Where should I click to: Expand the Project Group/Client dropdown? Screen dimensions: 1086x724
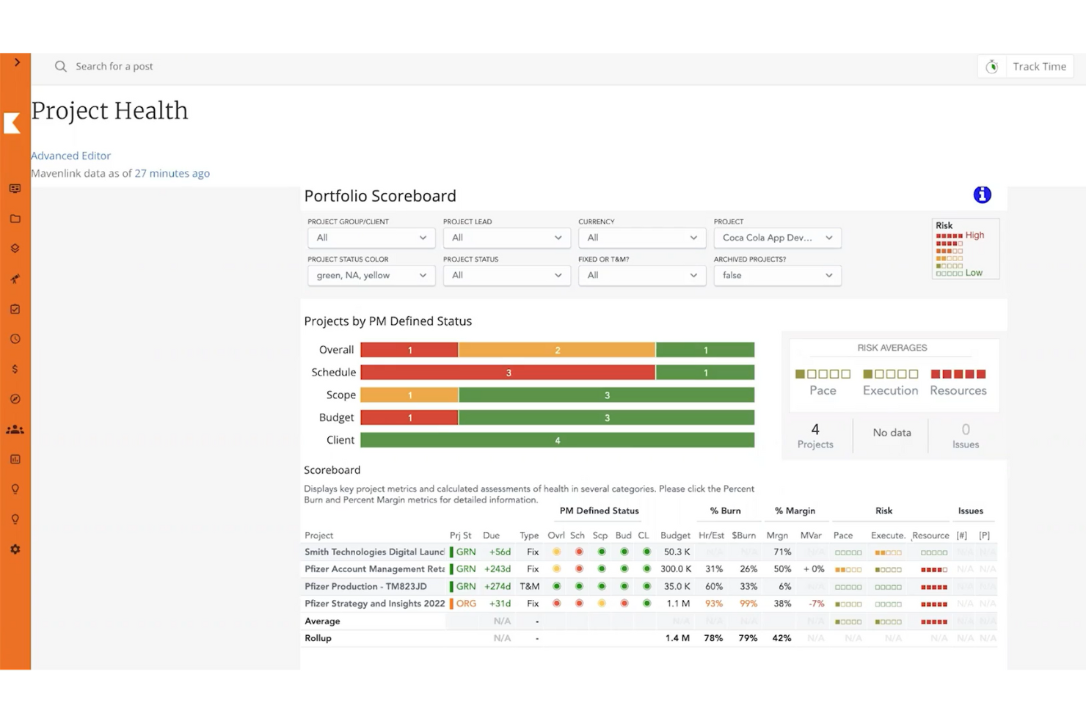(x=371, y=238)
